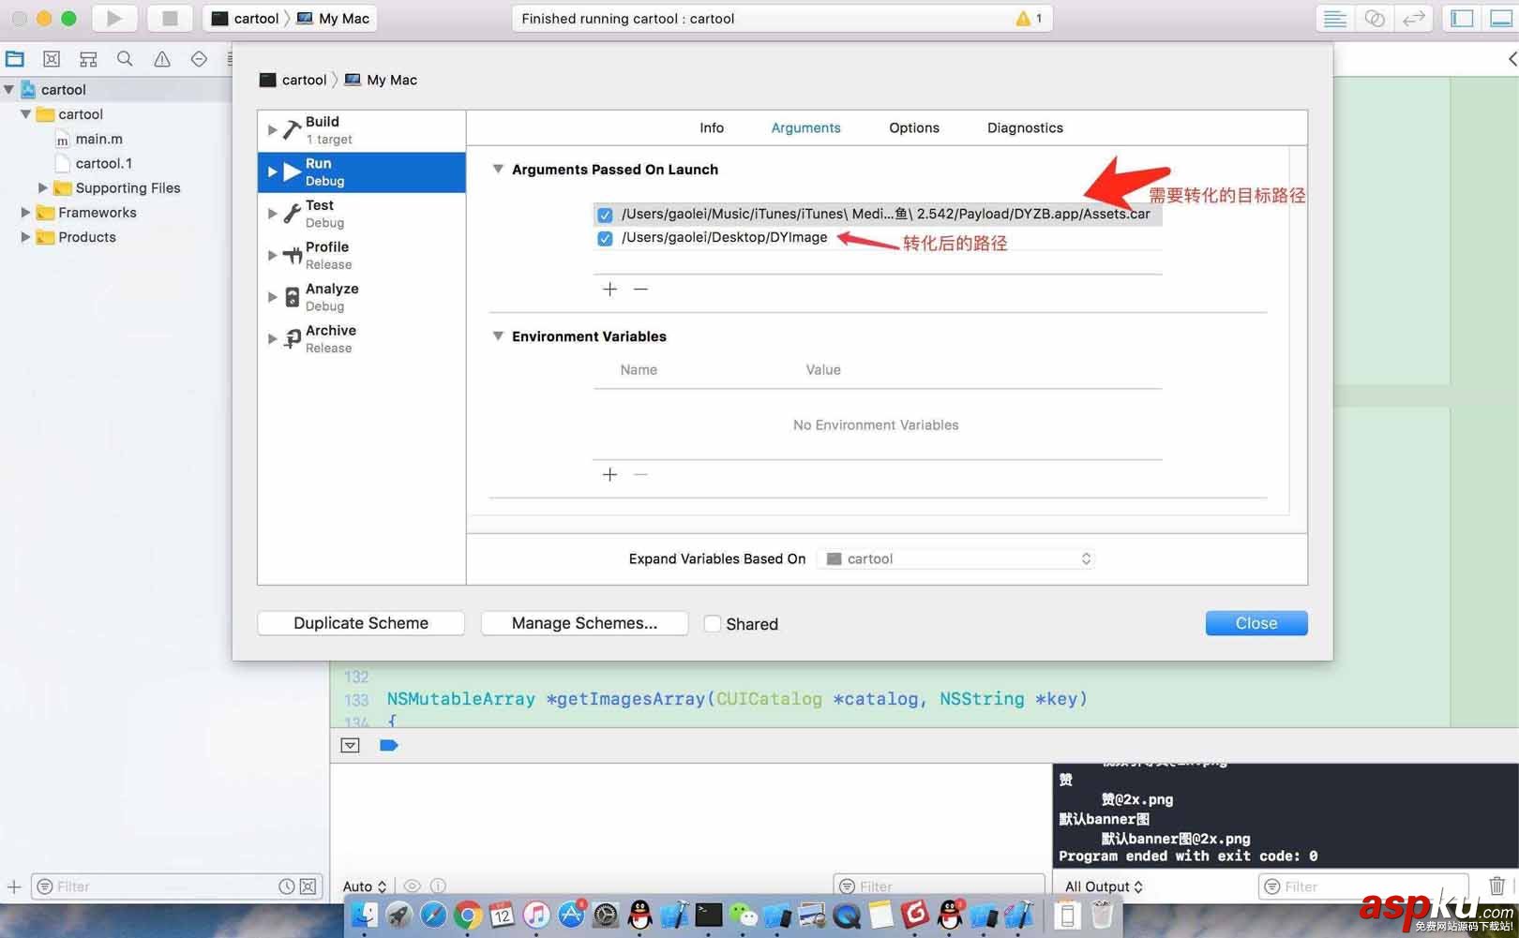Switch to the Options tab
Screen dimensions: 1519x938
(x=913, y=127)
